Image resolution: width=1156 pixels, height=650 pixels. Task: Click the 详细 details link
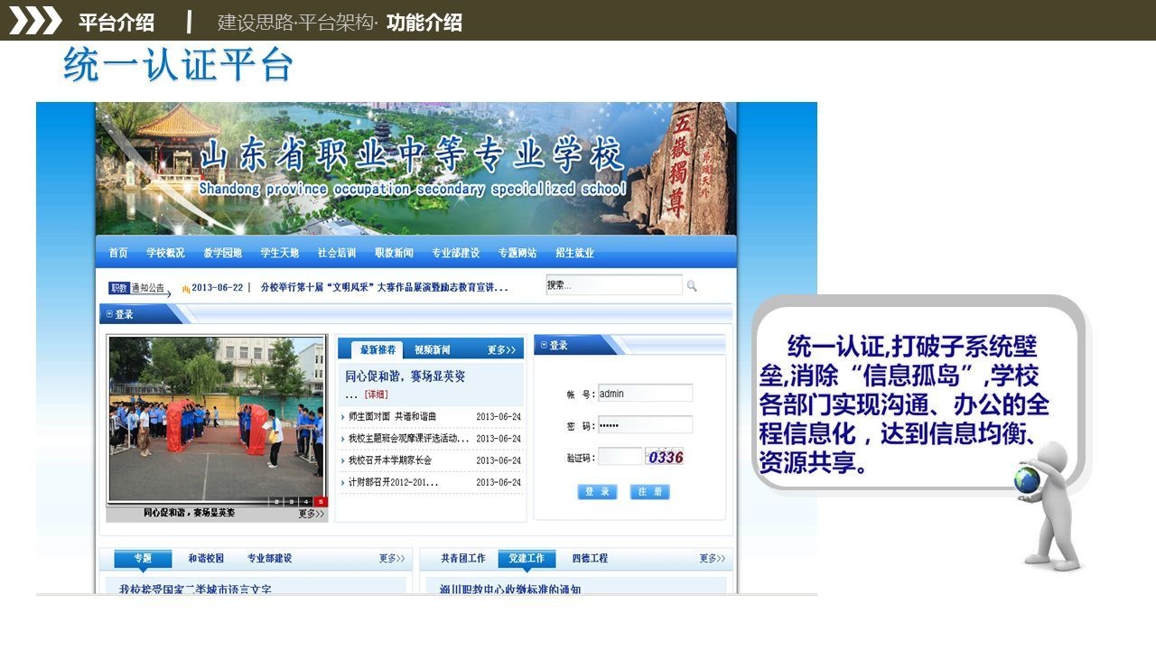click(x=376, y=395)
